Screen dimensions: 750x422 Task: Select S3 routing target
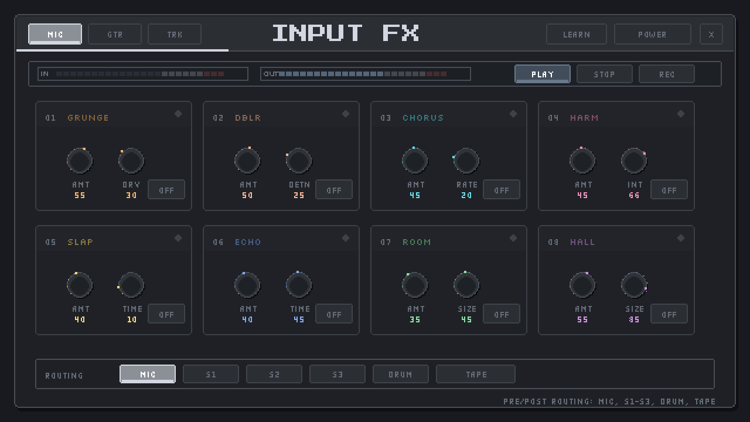(x=337, y=374)
